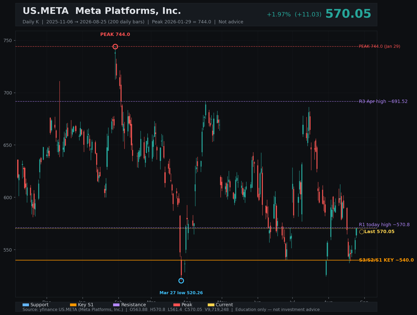Click the 600 y-axis tick label
Image resolution: width=417 pixels, height=315 pixels.
pyautogui.click(x=7, y=197)
